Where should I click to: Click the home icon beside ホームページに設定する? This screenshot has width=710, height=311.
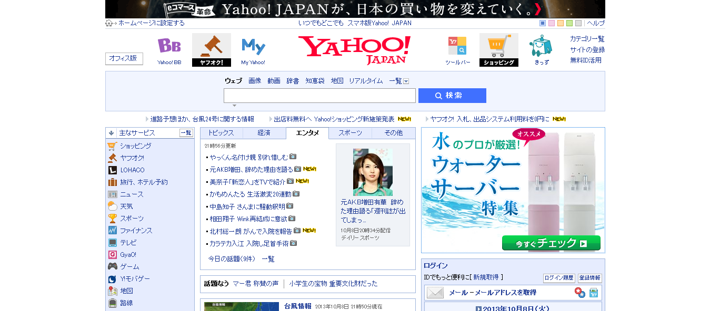[x=109, y=23]
